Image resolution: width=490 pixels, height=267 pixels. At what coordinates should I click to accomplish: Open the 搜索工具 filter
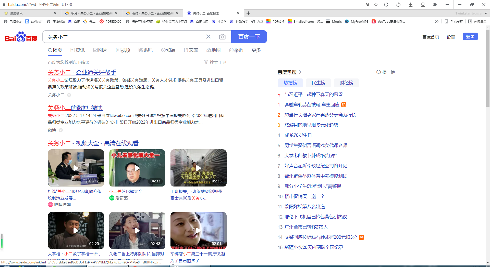215,62
